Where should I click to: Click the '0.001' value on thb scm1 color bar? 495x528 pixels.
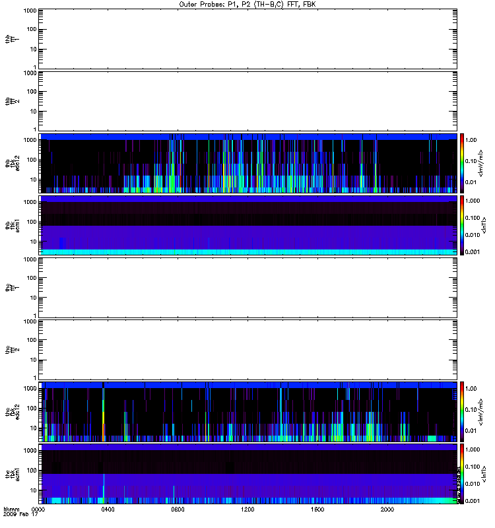pos(473,252)
